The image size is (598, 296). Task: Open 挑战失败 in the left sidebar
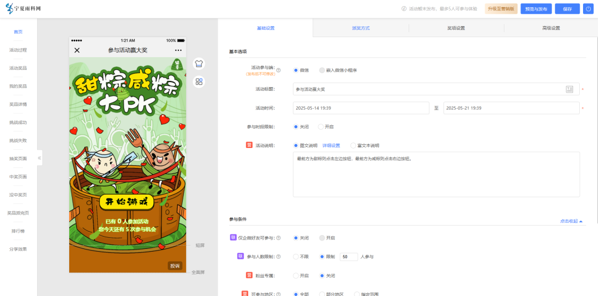(x=18, y=141)
